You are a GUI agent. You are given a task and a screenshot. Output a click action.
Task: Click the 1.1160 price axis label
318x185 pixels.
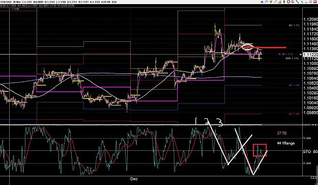click(x=310, y=39)
